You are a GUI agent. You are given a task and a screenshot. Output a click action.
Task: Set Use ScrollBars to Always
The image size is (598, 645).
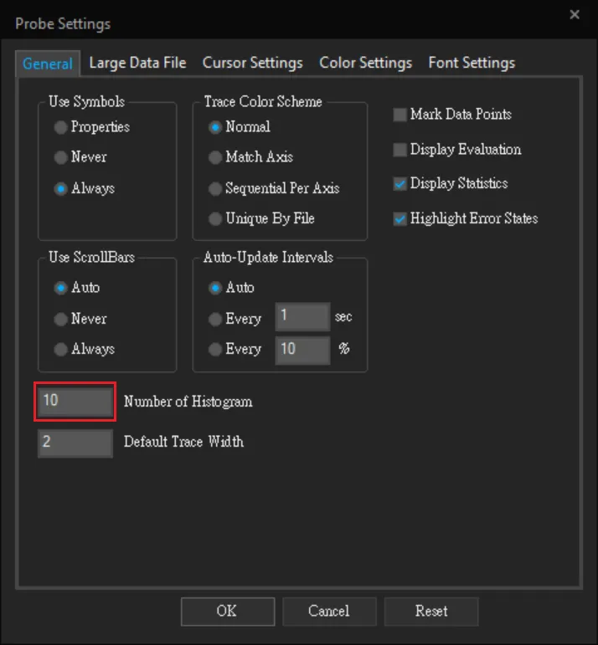coord(60,350)
